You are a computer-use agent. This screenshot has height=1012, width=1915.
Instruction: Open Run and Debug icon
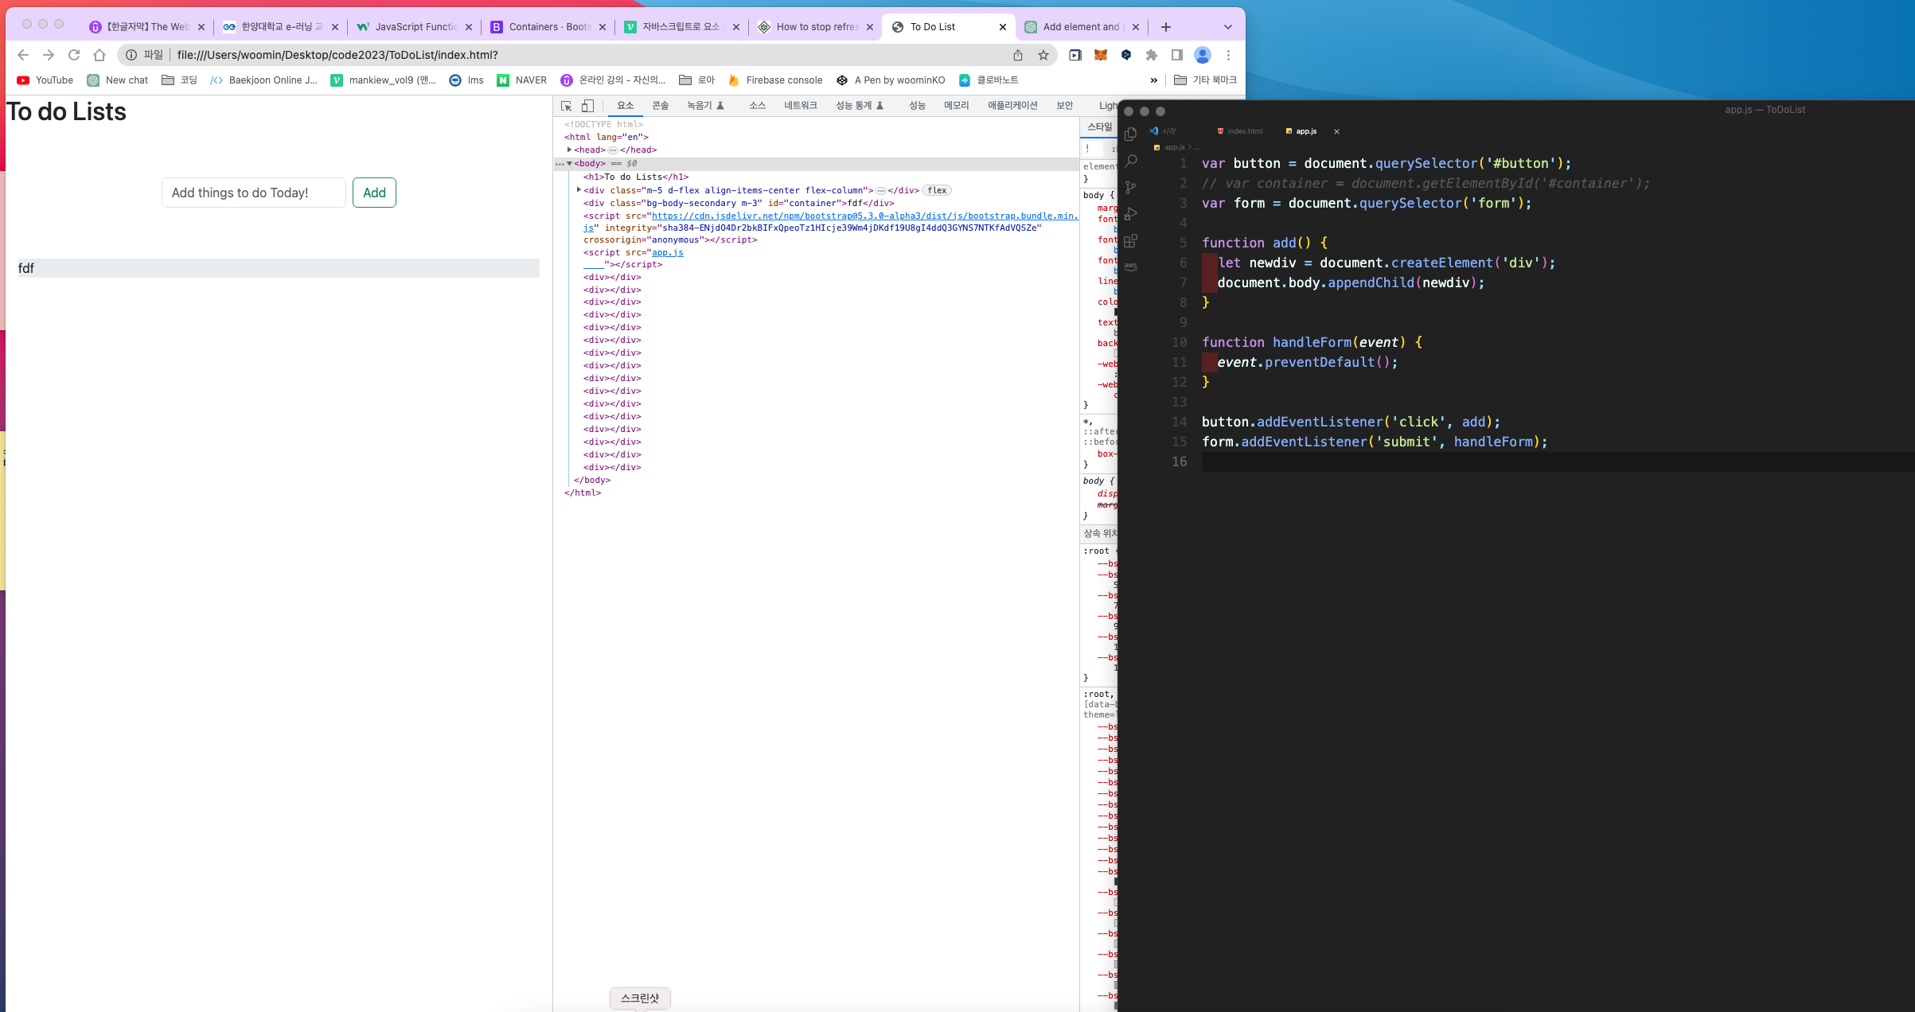1130,214
